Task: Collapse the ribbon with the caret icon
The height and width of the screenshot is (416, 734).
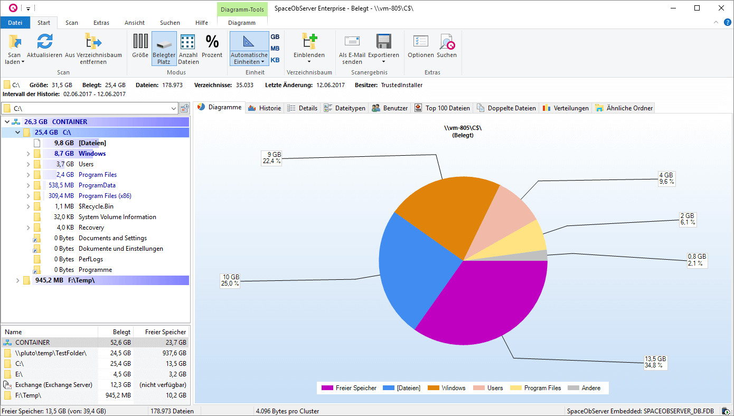Action: tap(716, 22)
